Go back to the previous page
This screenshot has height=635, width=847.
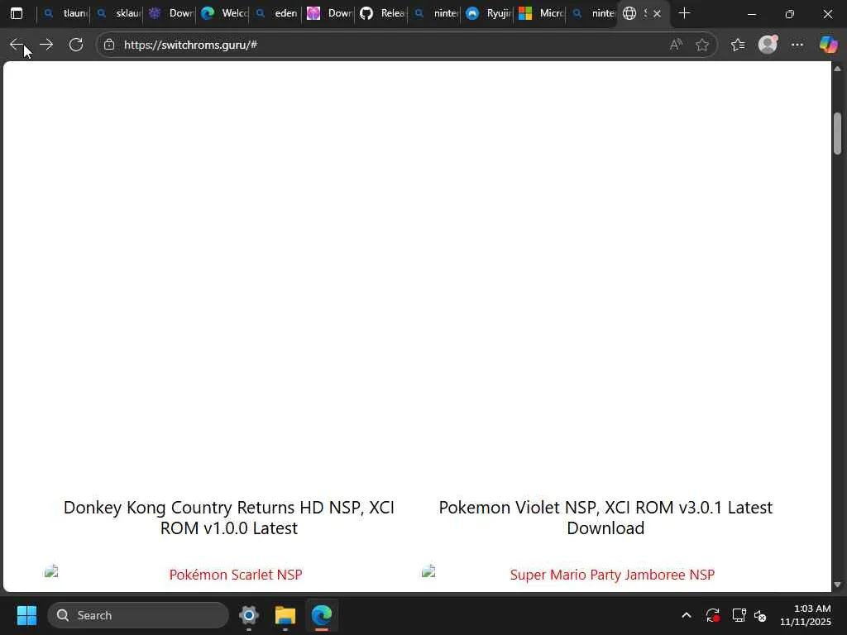(x=17, y=45)
